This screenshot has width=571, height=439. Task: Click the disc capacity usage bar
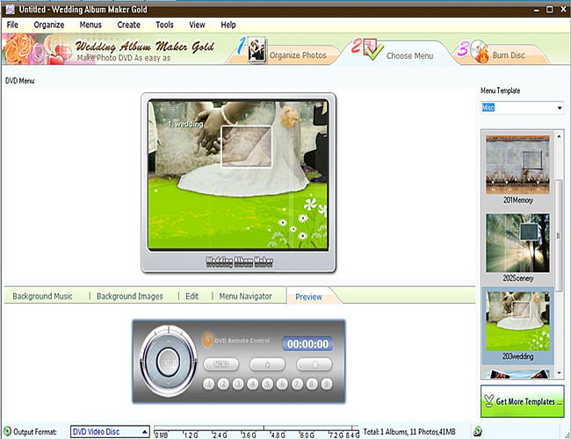tap(257, 432)
